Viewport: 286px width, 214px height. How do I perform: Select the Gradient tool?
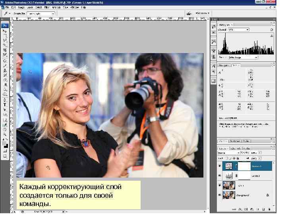pos(5,85)
